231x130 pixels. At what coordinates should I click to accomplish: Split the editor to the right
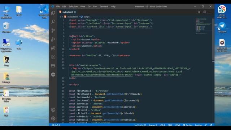[x=205, y=12]
